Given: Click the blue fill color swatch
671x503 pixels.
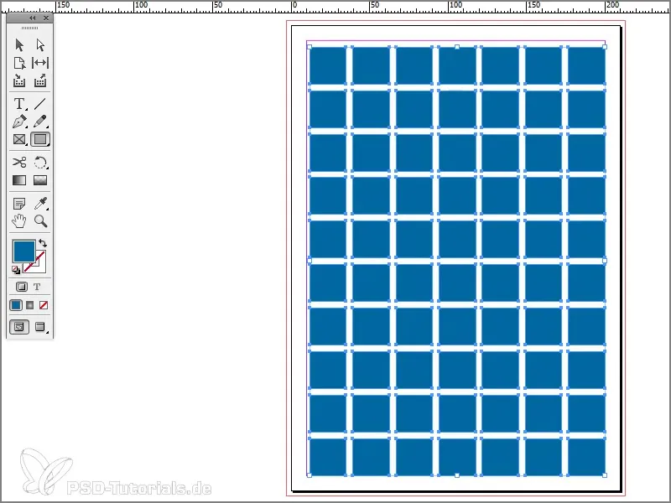Looking at the screenshot, I should tap(25, 249).
